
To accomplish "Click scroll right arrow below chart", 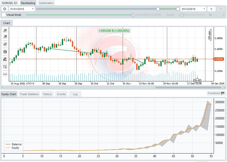I will tap(224, 87).
